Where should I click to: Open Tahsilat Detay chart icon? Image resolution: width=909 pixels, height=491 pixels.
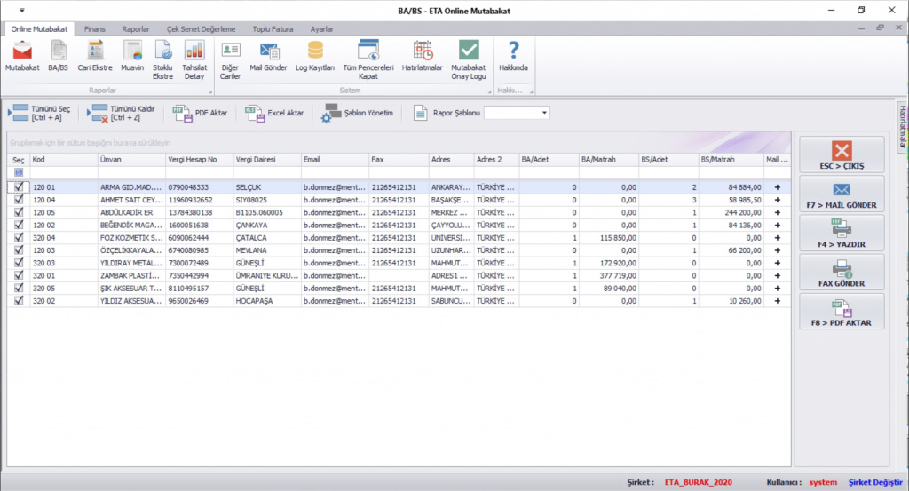pos(194,59)
